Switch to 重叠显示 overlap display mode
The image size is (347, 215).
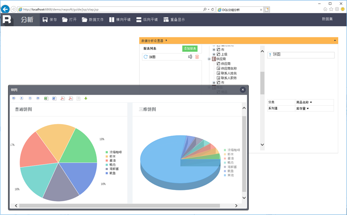pyautogui.click(x=173, y=20)
